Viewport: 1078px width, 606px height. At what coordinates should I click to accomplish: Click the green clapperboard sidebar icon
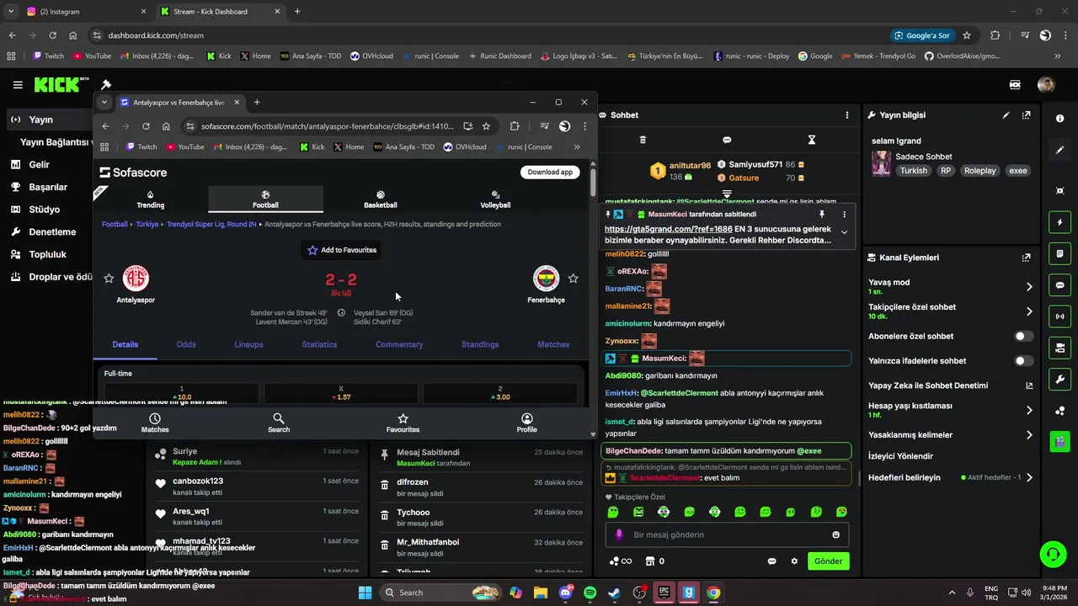click(x=1059, y=440)
